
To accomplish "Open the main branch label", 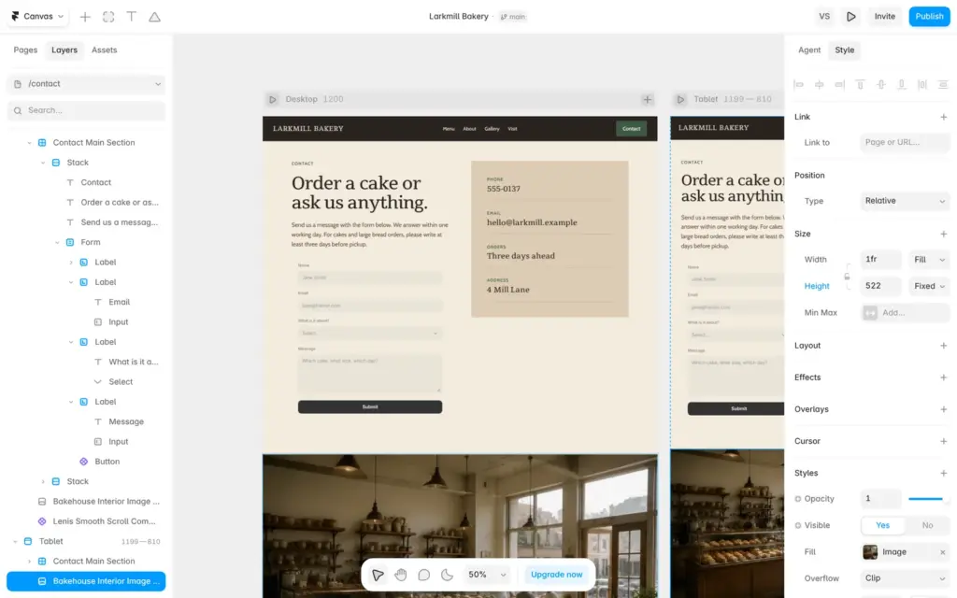I will coord(513,17).
